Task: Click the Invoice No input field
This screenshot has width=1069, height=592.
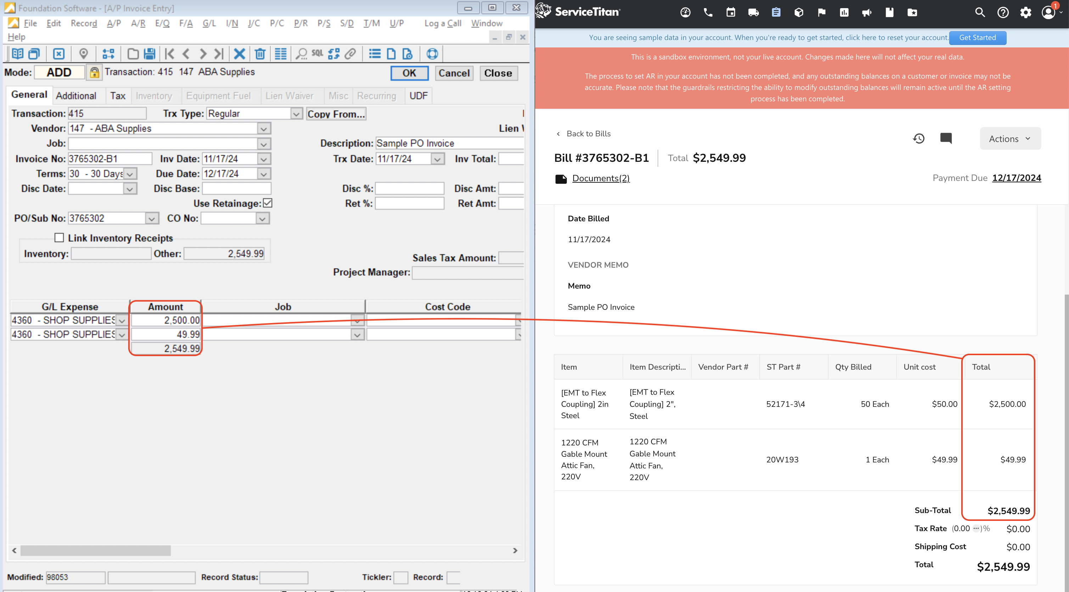Action: pyautogui.click(x=110, y=159)
